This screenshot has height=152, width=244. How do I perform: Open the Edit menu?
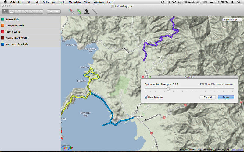pyautogui.click(x=37, y=2)
